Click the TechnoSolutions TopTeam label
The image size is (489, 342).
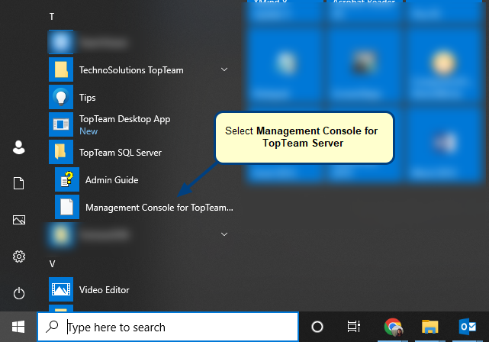tap(131, 70)
